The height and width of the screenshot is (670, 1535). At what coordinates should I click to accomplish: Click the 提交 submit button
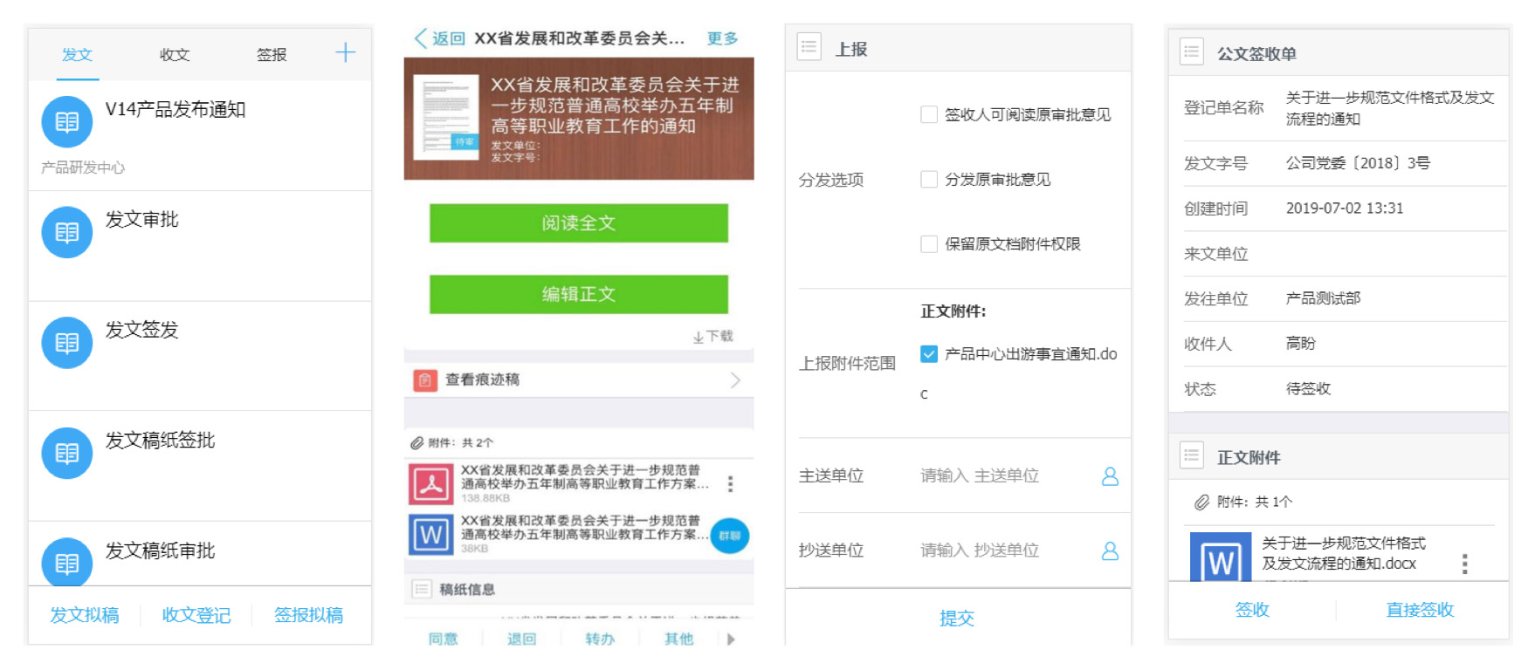point(956,619)
